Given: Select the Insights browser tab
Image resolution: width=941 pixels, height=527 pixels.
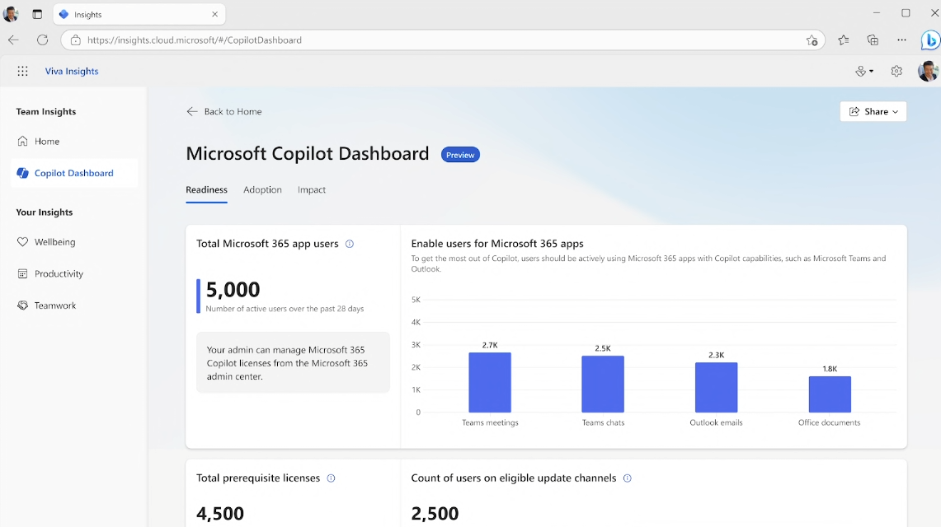Looking at the screenshot, I should click(x=139, y=14).
